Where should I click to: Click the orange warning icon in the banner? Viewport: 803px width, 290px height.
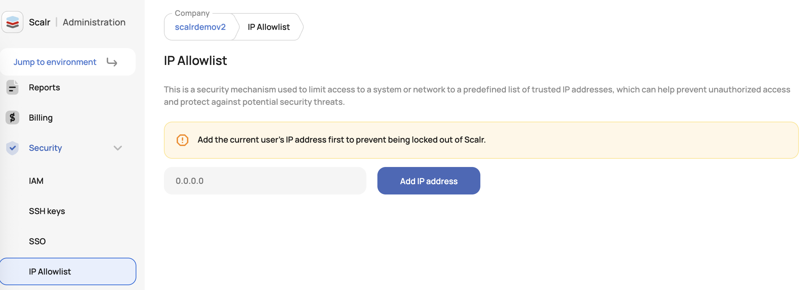182,140
